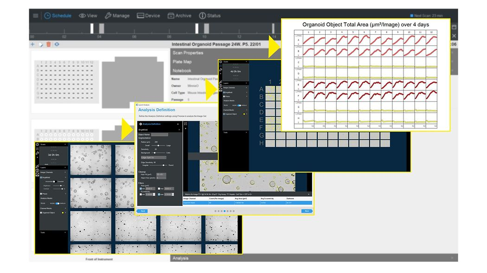This screenshot has width=487, height=273.
Task: Enable Area min filter checkbox
Action: [x=141, y=189]
